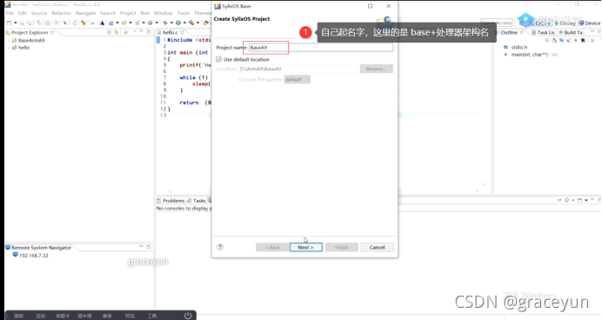Viewport: 602px width, 320px height.
Task: Minimize the Remote System Navigator panel
Action: coord(141,247)
